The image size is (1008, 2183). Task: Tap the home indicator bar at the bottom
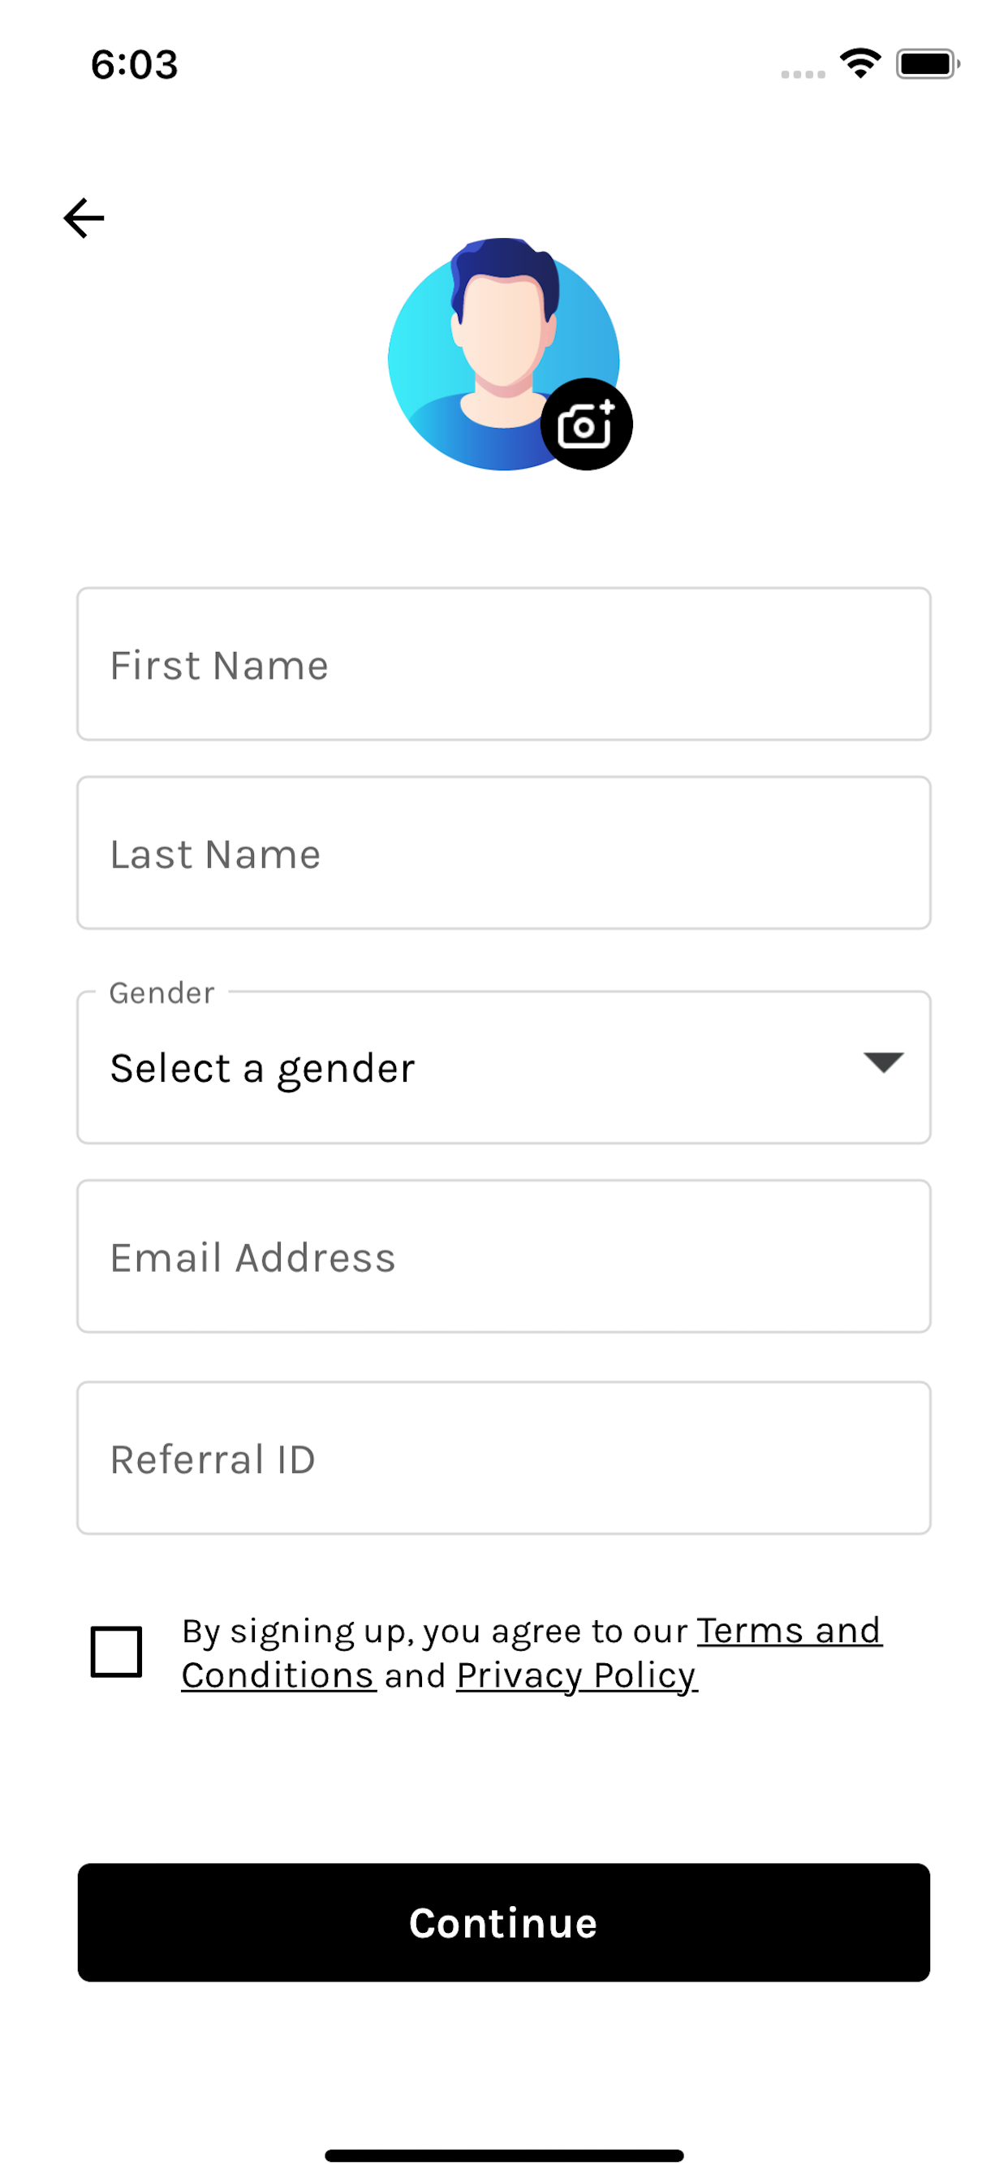[x=504, y=2156]
